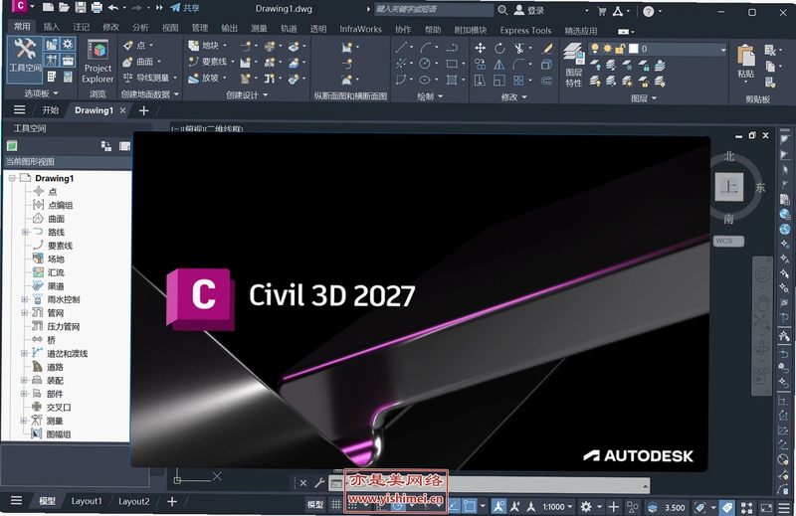Expand the 测量 survey tree node
The width and height of the screenshot is (796, 516).
coord(24,421)
